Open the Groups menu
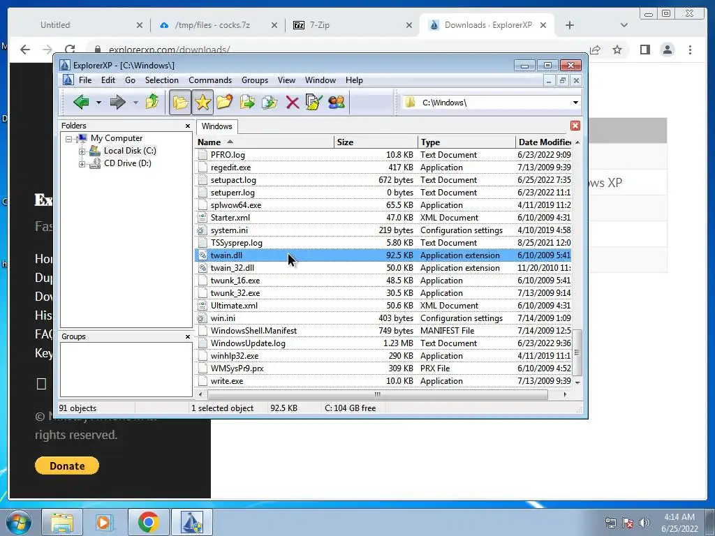This screenshot has width=715, height=536. pyautogui.click(x=255, y=80)
